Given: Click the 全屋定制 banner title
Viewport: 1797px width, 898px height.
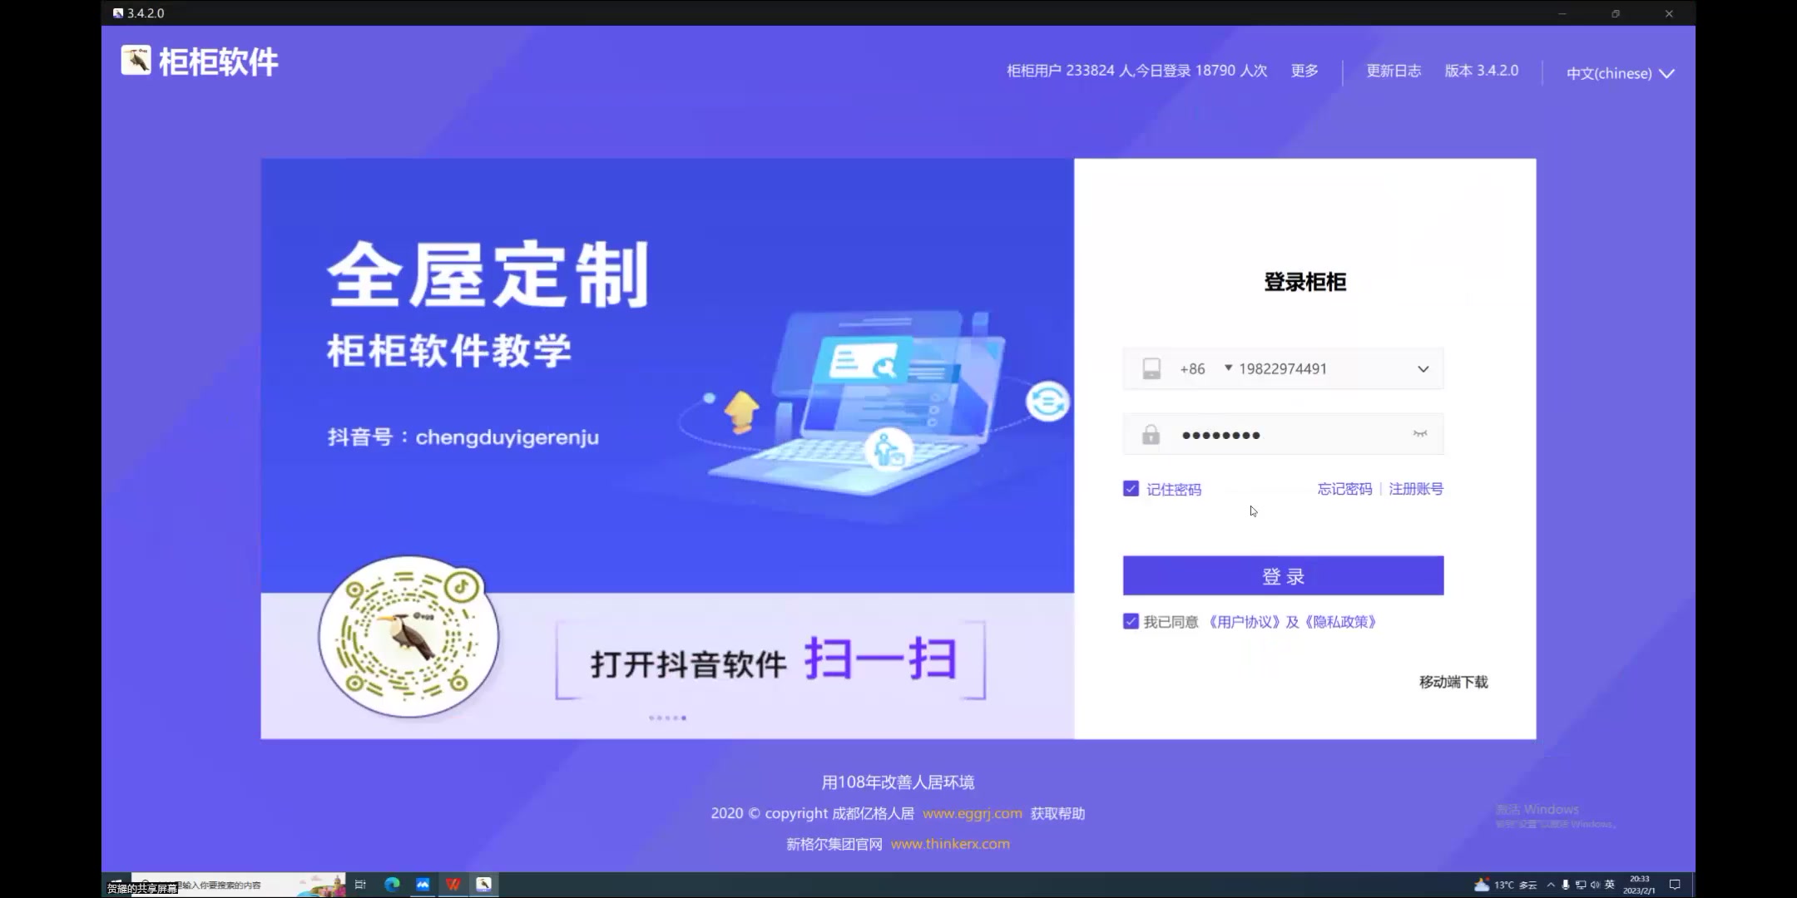Looking at the screenshot, I should tap(488, 275).
